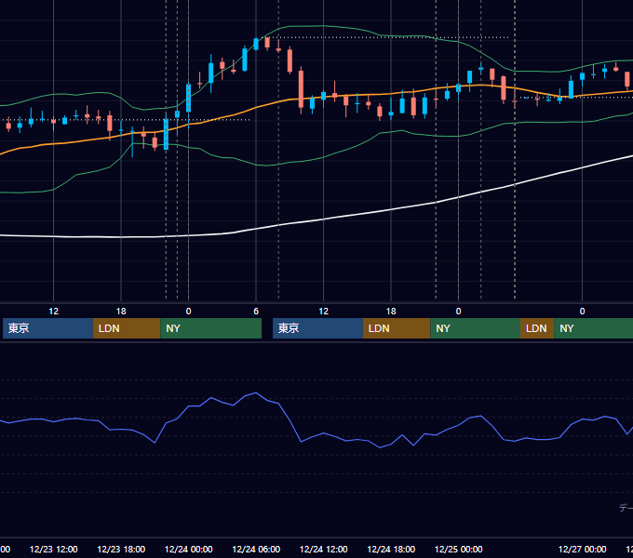Click the 12/24 12:00 date label
Viewport: 633px width, 558px height.
tap(323, 549)
